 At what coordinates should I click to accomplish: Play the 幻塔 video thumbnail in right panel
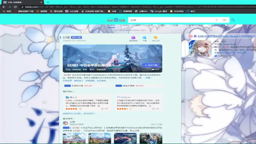(200, 49)
